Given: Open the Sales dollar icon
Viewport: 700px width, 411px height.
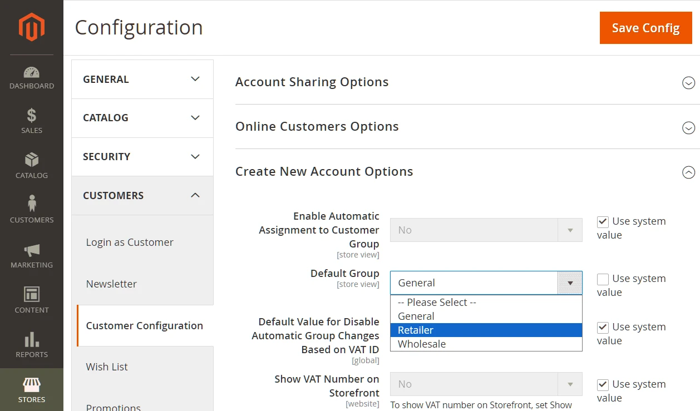Looking at the screenshot, I should 32,116.
